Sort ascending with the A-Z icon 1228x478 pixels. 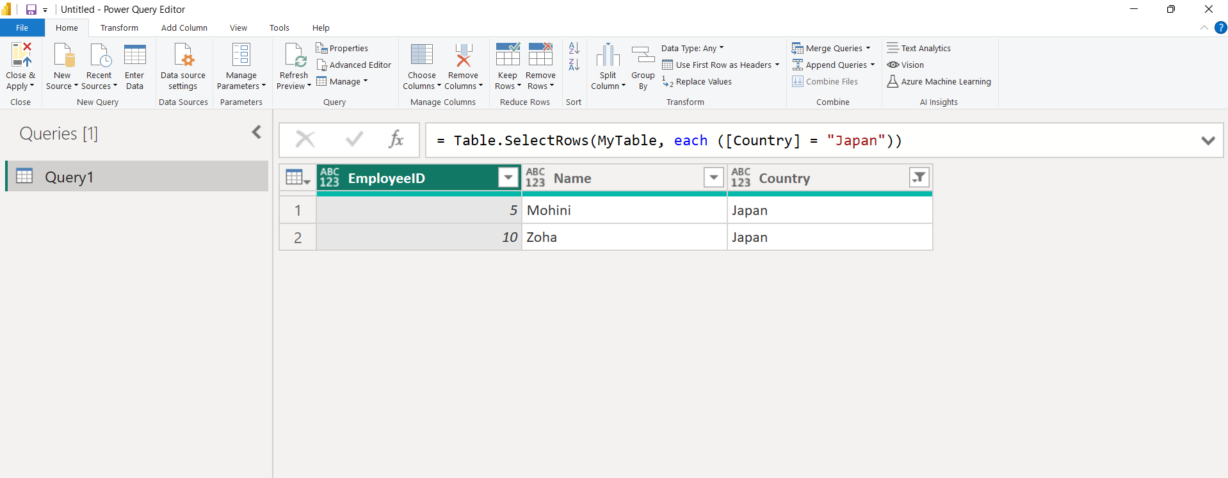(574, 49)
